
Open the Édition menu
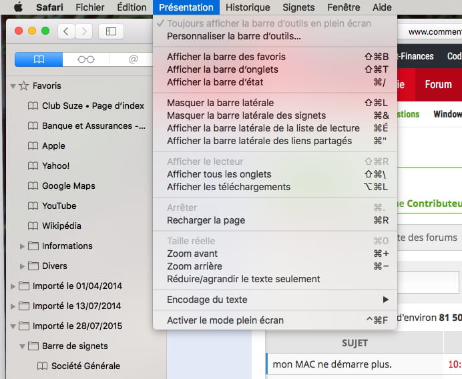132,7
